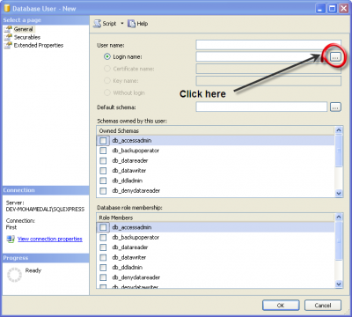The image size is (352, 317).
Task: Click the Script toolbar icon
Action: point(97,24)
